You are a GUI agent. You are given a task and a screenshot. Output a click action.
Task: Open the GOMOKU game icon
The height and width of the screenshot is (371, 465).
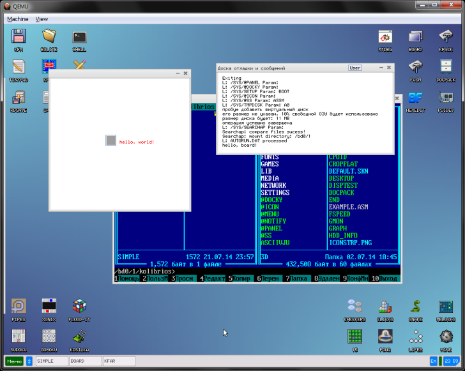pos(49,340)
